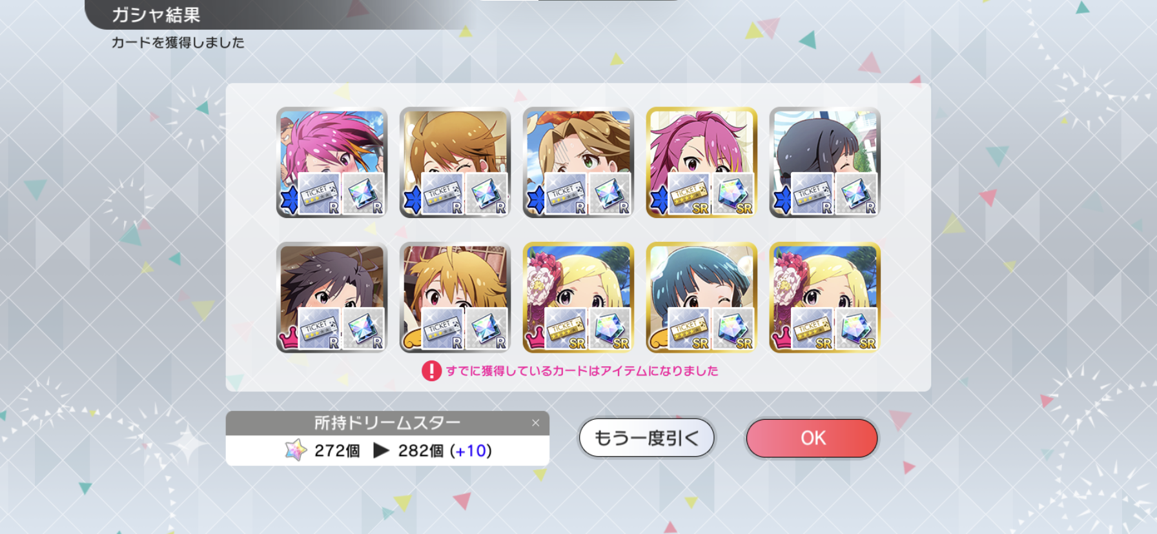Screen dimensions: 1157x534
Task: Open the teal-haired winking SR card
Action: pos(702,297)
